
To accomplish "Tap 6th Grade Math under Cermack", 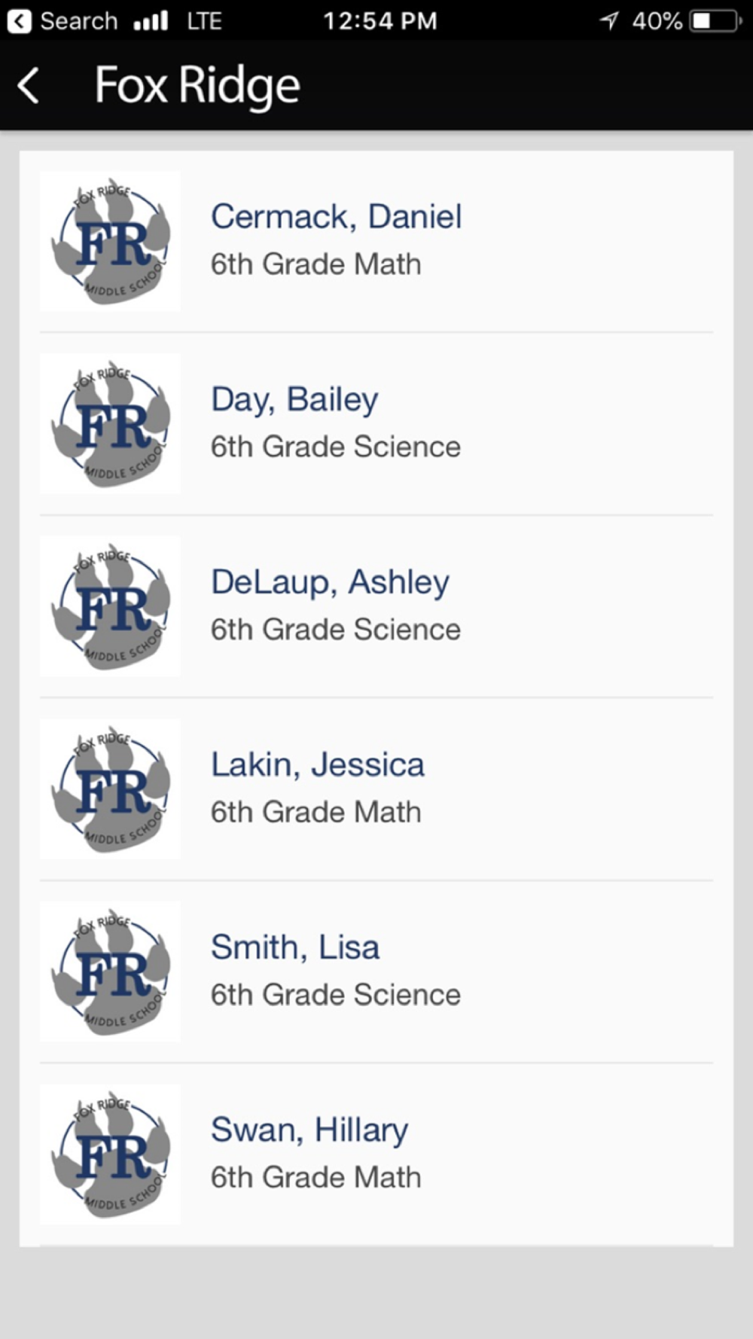I will (x=316, y=264).
